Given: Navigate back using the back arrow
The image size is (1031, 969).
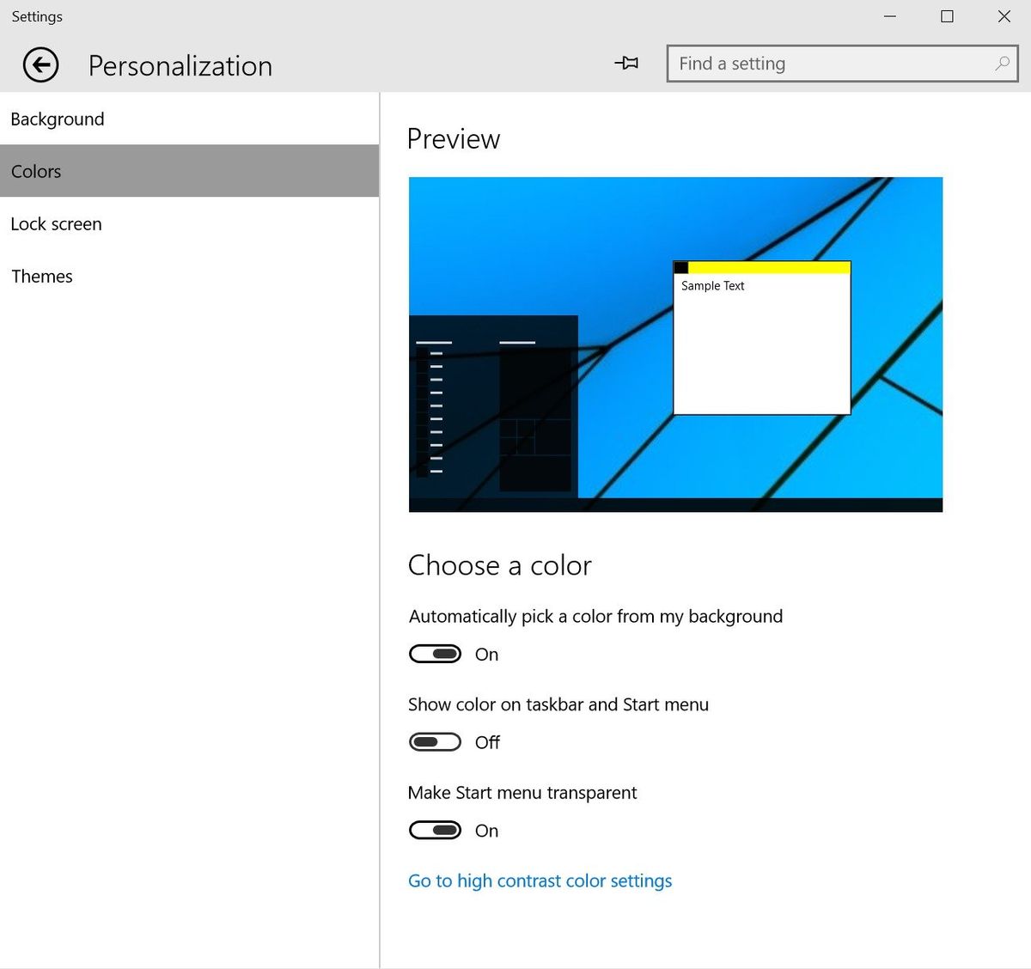Looking at the screenshot, I should click(40, 64).
